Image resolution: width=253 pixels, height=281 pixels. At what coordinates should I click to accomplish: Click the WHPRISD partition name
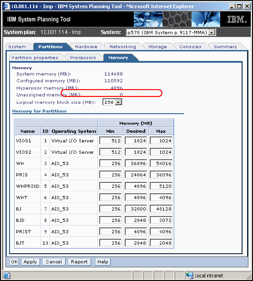28,186
